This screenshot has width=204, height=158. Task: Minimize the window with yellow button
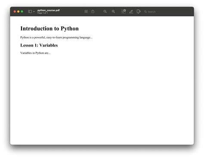click(x=18, y=12)
